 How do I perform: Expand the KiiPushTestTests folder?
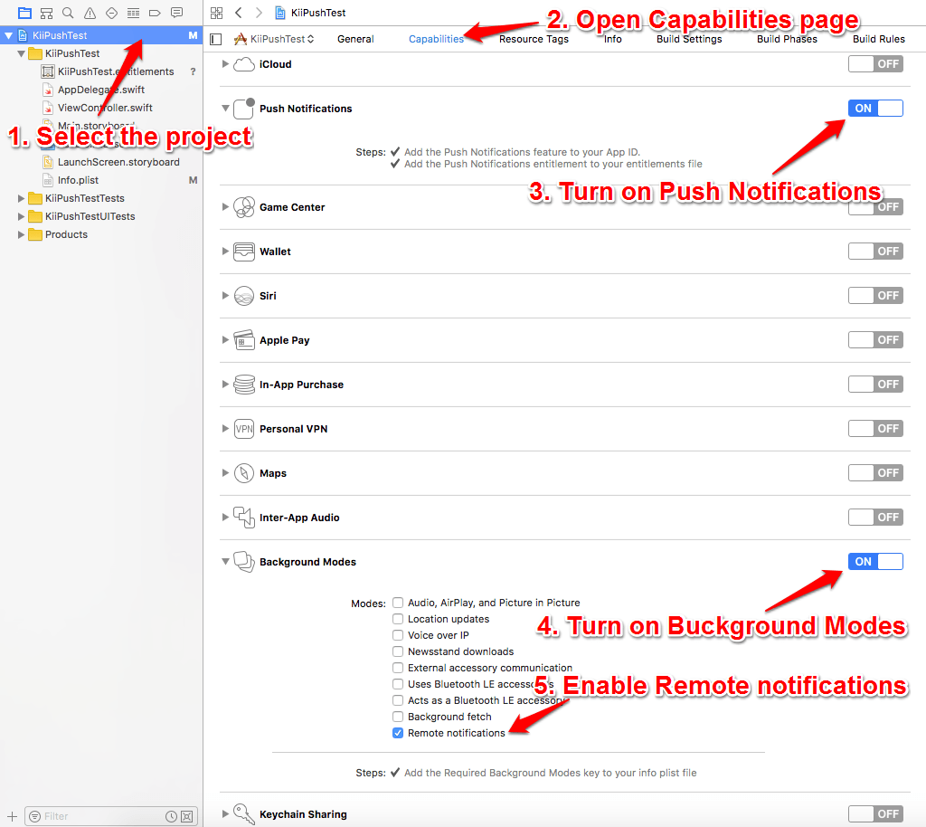(x=21, y=198)
